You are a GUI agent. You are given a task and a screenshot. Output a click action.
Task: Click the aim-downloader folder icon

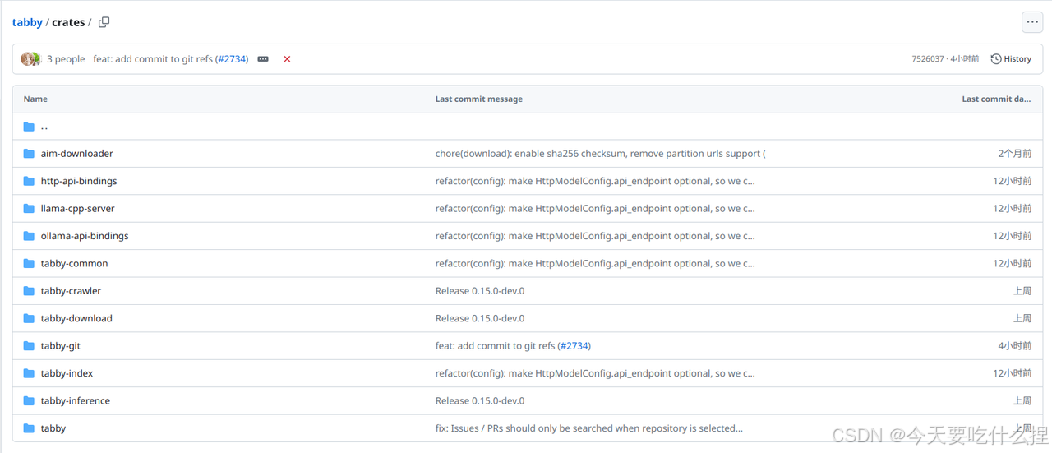pos(29,154)
